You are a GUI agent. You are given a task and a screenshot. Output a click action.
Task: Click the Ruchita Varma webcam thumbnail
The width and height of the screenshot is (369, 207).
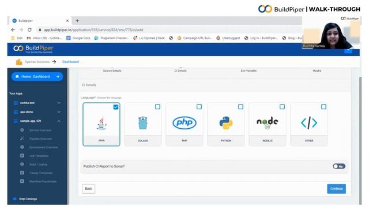(330, 33)
